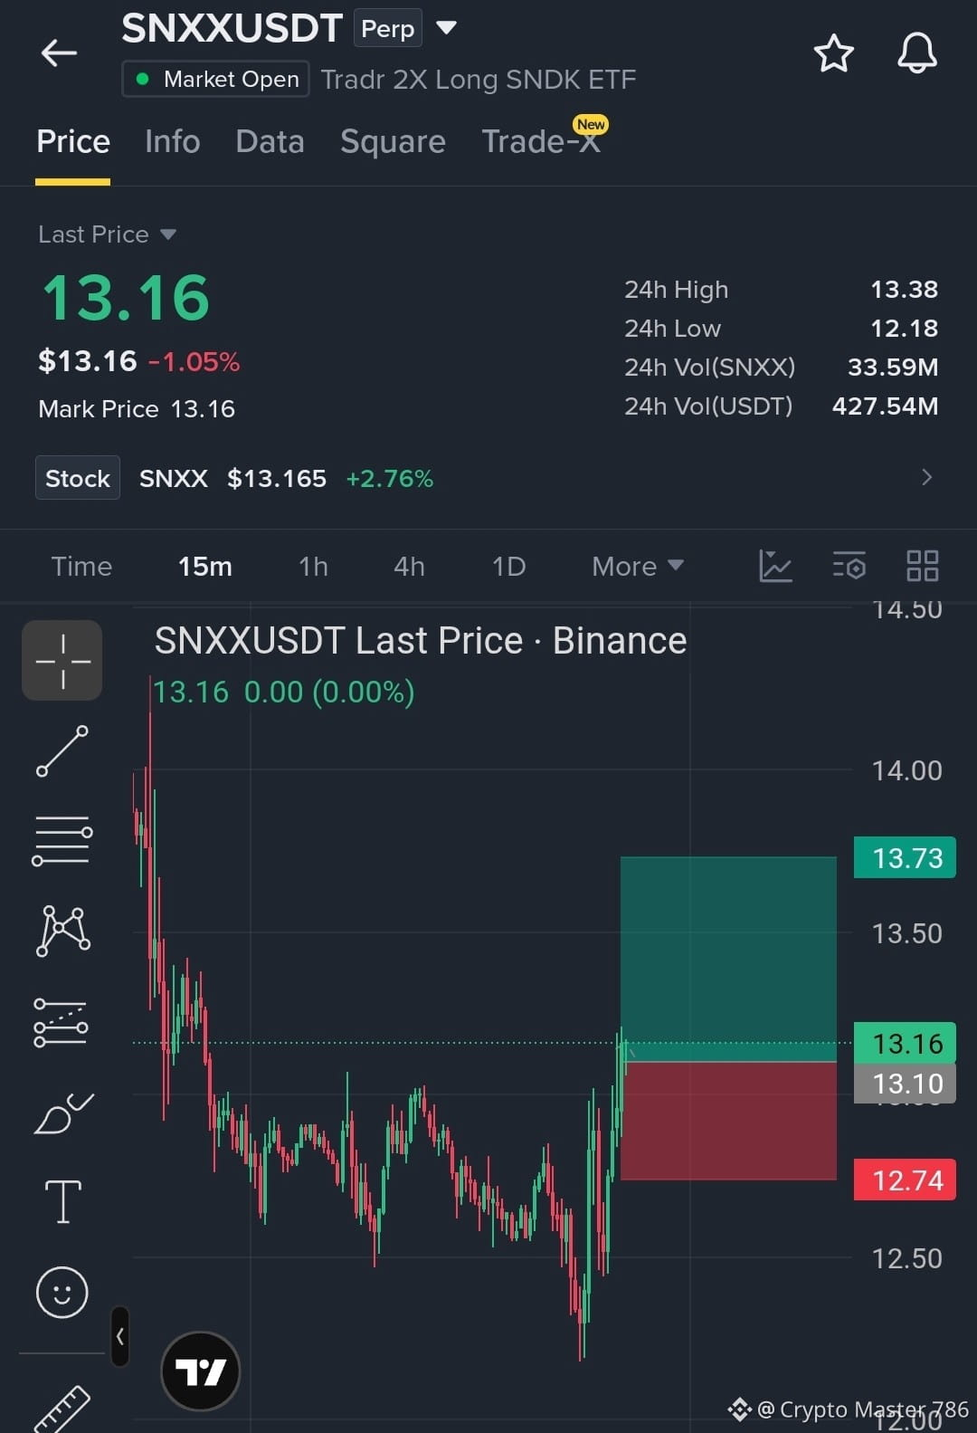Tap the TradingView logo button
This screenshot has height=1433, width=977.
coord(201,1371)
